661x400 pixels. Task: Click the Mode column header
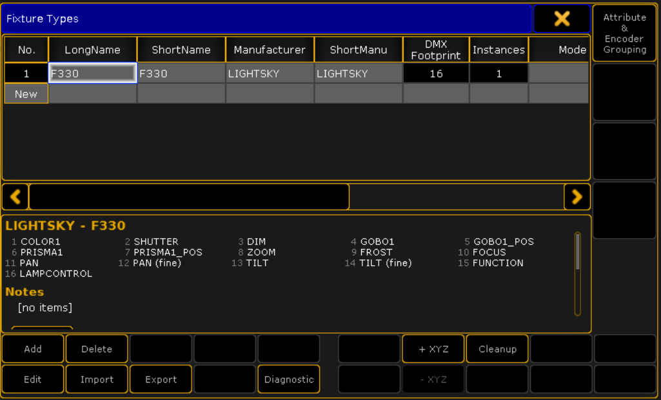[558, 50]
